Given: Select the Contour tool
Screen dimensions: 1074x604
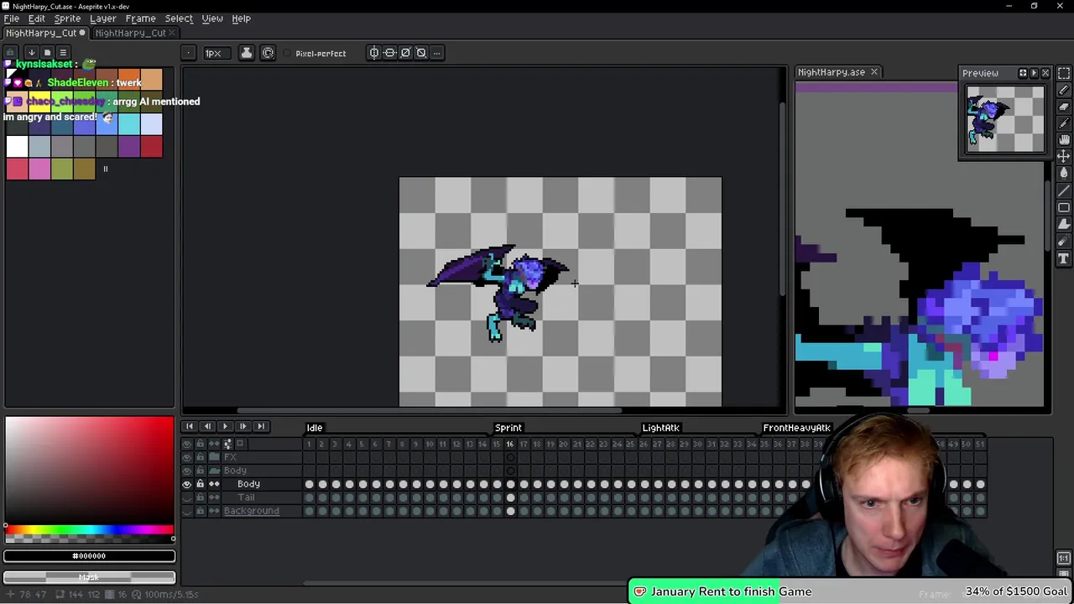Looking at the screenshot, I should [1064, 224].
